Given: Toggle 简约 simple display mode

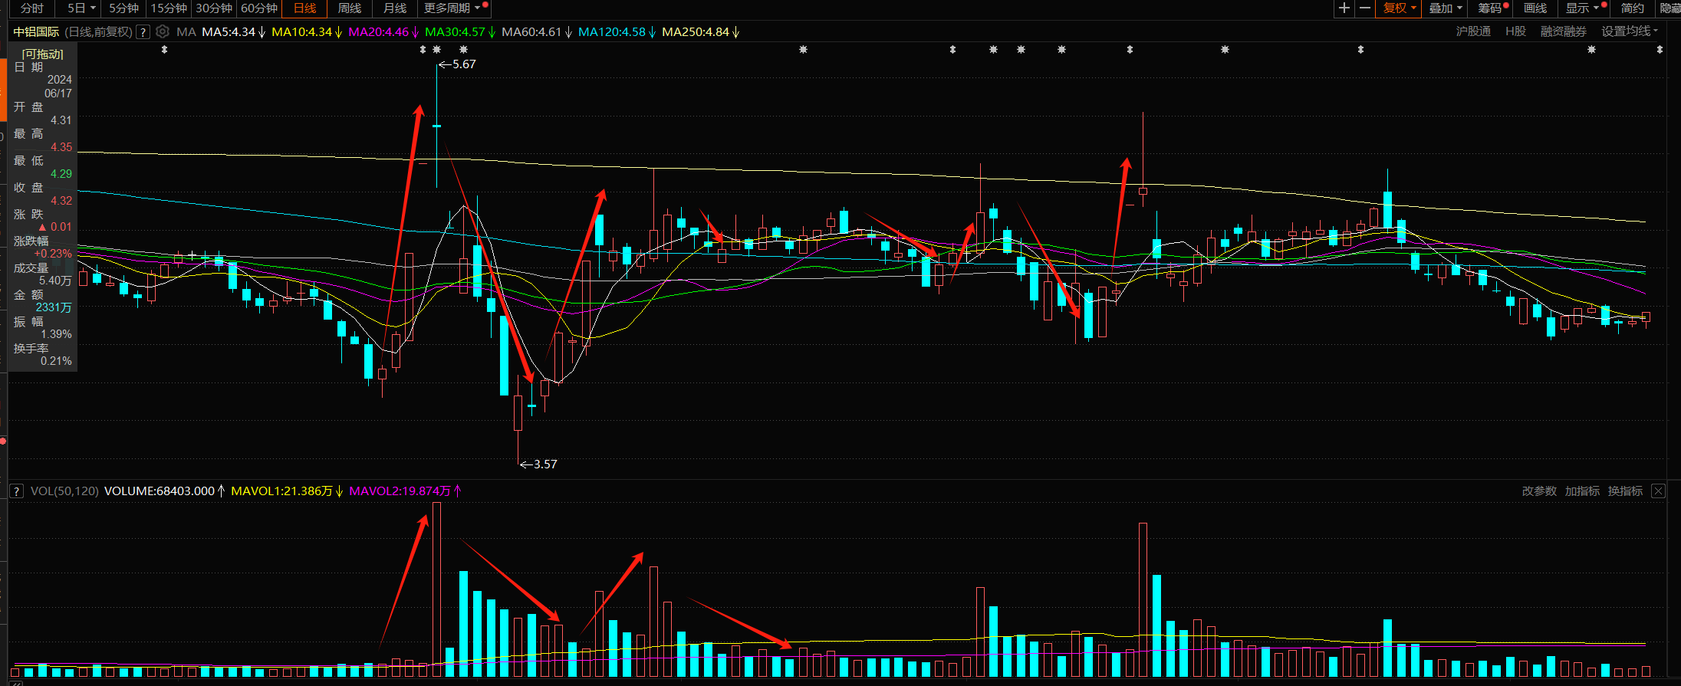Looking at the screenshot, I should click(x=1632, y=8).
